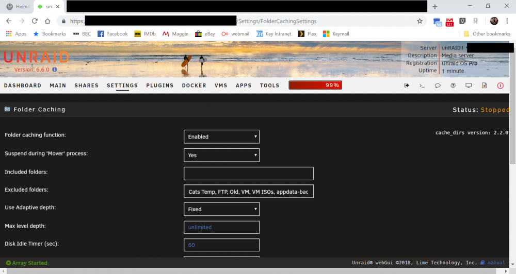Open Chrome three-dot menu
Viewport: 516px width, 274px height.
tap(507, 21)
